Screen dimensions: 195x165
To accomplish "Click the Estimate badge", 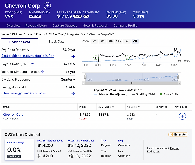I will 178,135.
